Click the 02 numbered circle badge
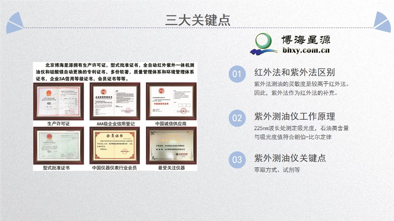The height and width of the screenshot is (221, 394). pos(237,118)
